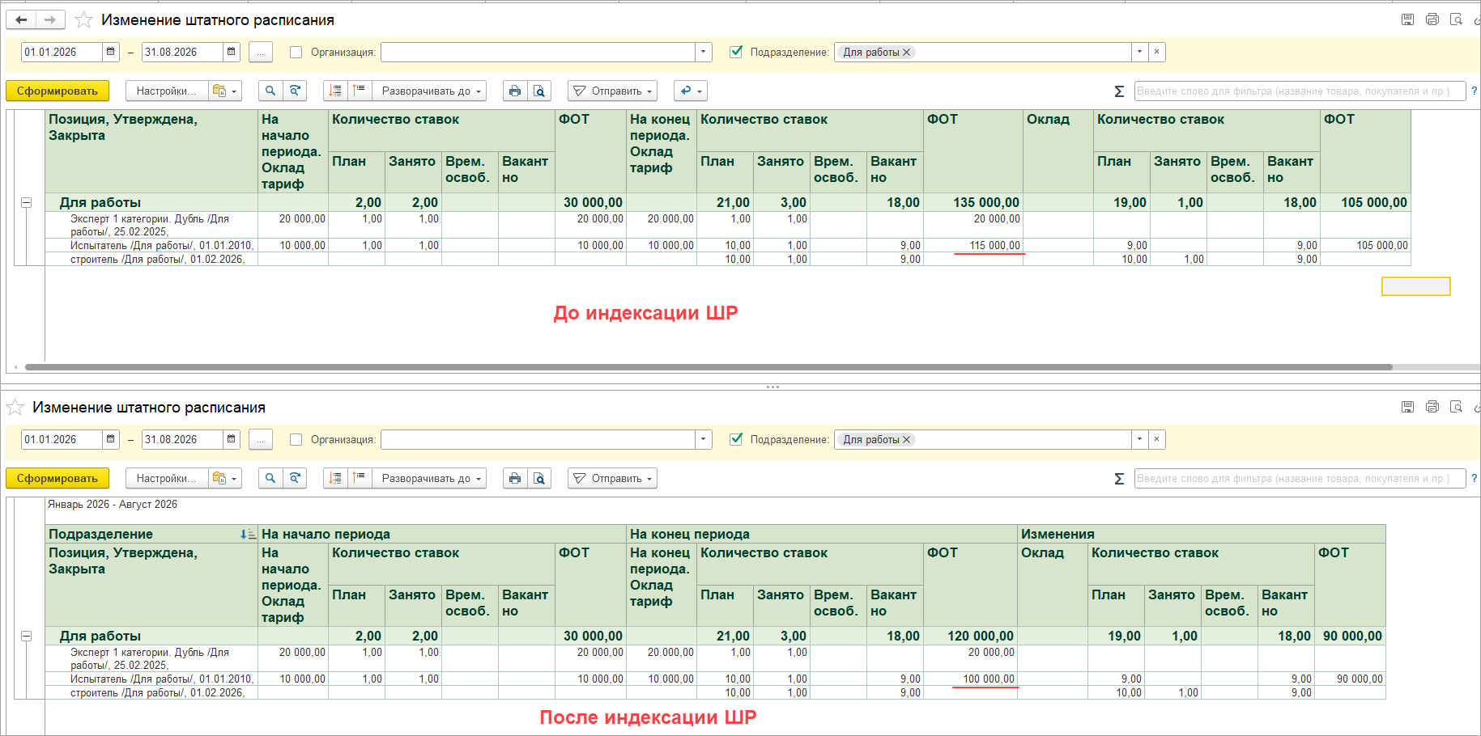Viewport: 1481px width, 736px height.
Task: Open Организация dropdown list in upper report
Action: click(x=703, y=52)
